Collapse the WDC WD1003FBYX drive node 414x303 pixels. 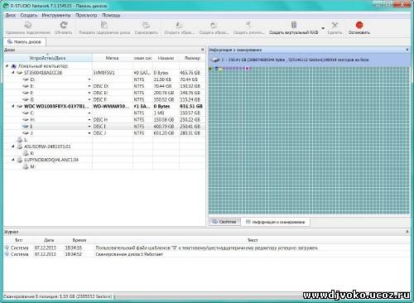click(13, 106)
